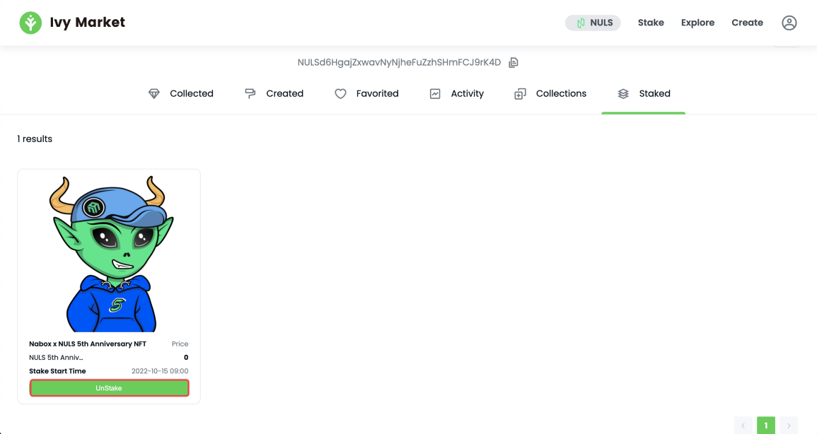Switch to the Created tab
817x434 pixels.
point(274,94)
